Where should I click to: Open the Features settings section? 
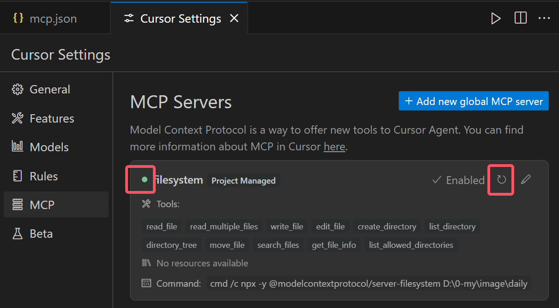click(x=56, y=118)
